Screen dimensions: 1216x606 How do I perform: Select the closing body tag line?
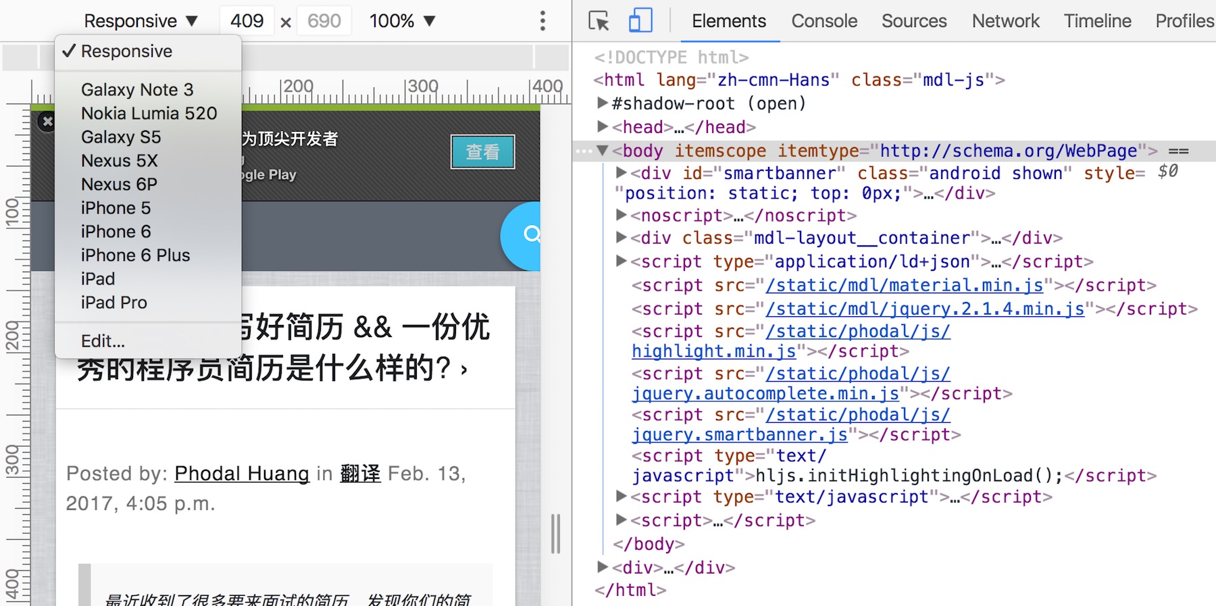649,545
